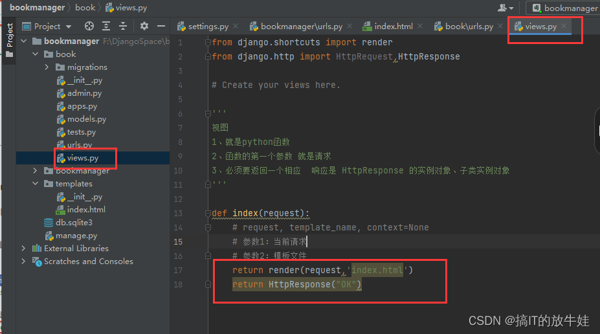Open manage.py in project tree
600x334 pixels.
(x=71, y=236)
